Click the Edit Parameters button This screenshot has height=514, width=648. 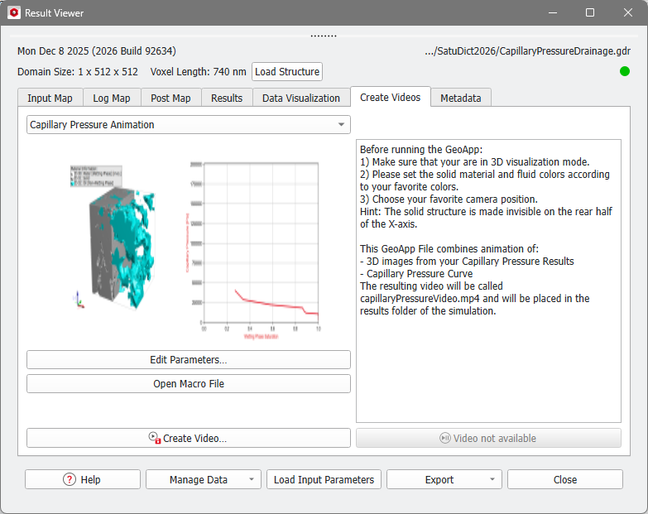(188, 360)
